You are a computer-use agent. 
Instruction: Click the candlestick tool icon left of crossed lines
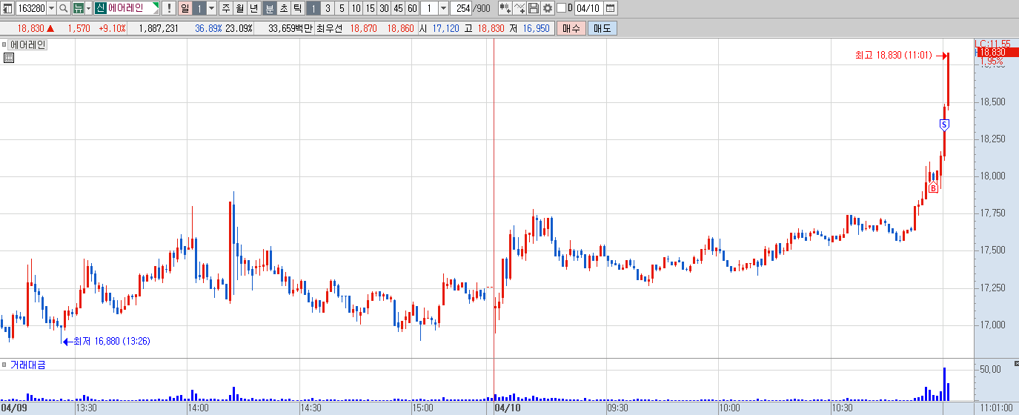505,9
